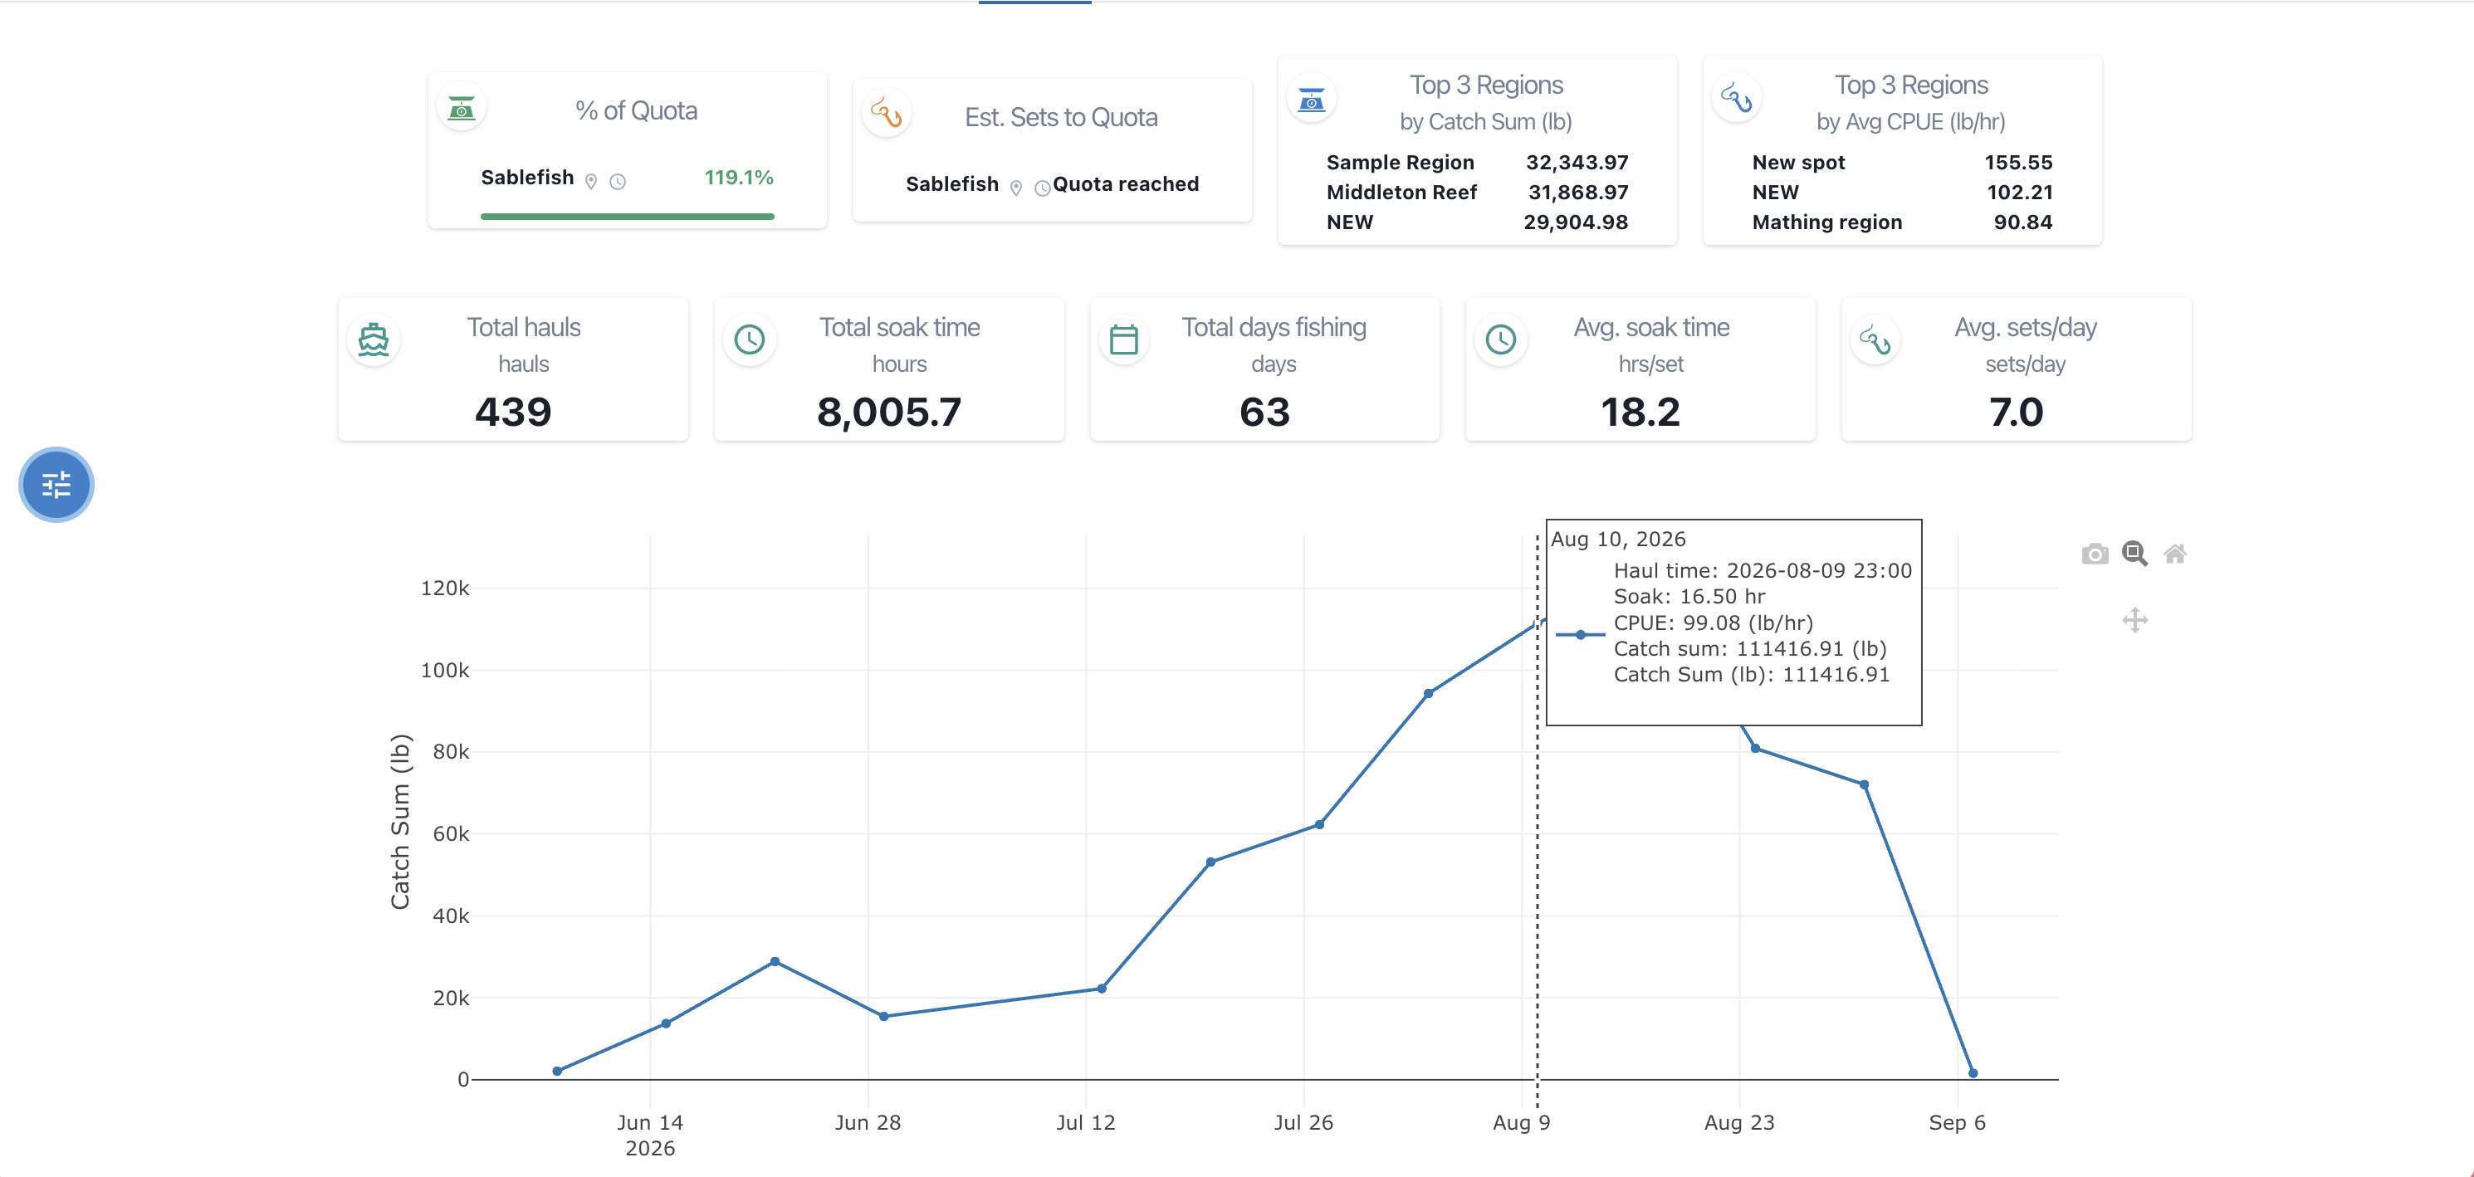Open the filter settings floating button

[56, 485]
